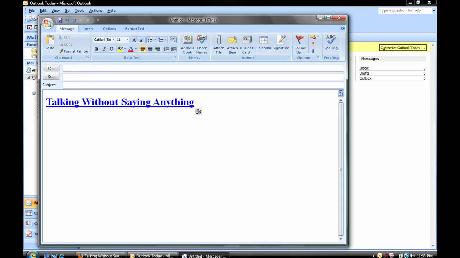Screen dimensions: 460x258
Task: Apply the yellow text highlight color
Action: (120, 49)
